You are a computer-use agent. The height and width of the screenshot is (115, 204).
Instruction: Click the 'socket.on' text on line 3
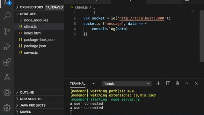[x=93, y=24]
